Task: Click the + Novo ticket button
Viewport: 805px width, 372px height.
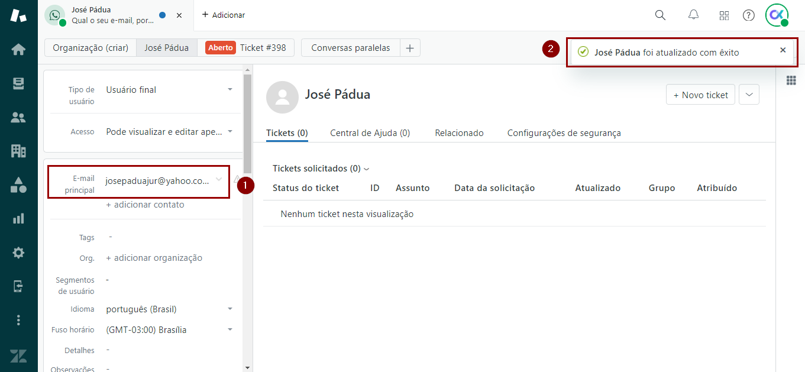Action: (x=700, y=95)
